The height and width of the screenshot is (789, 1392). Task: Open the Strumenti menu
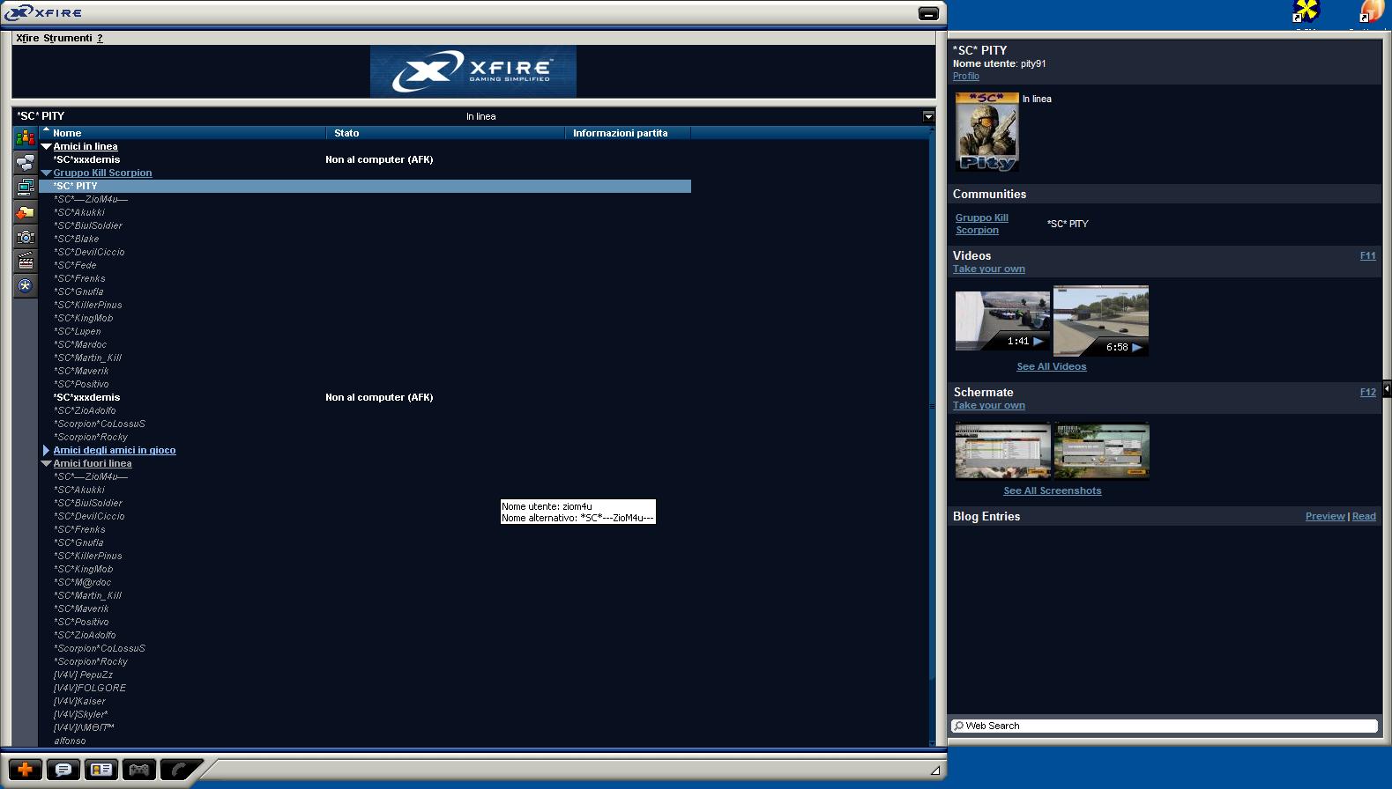68,38
